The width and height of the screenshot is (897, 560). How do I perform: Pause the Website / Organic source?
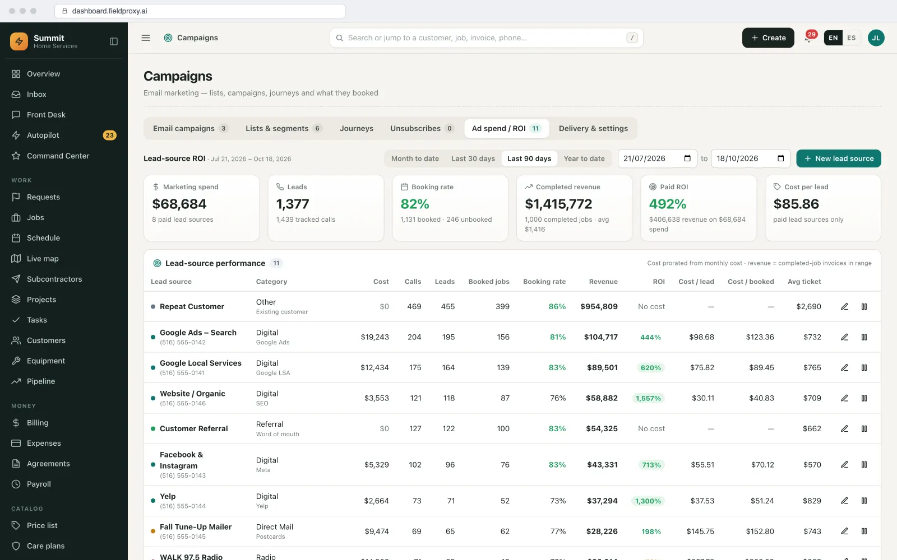tap(864, 398)
